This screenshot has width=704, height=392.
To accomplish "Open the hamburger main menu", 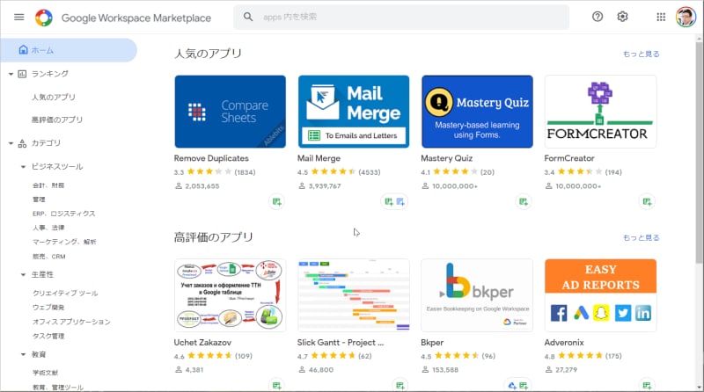I will (18, 17).
